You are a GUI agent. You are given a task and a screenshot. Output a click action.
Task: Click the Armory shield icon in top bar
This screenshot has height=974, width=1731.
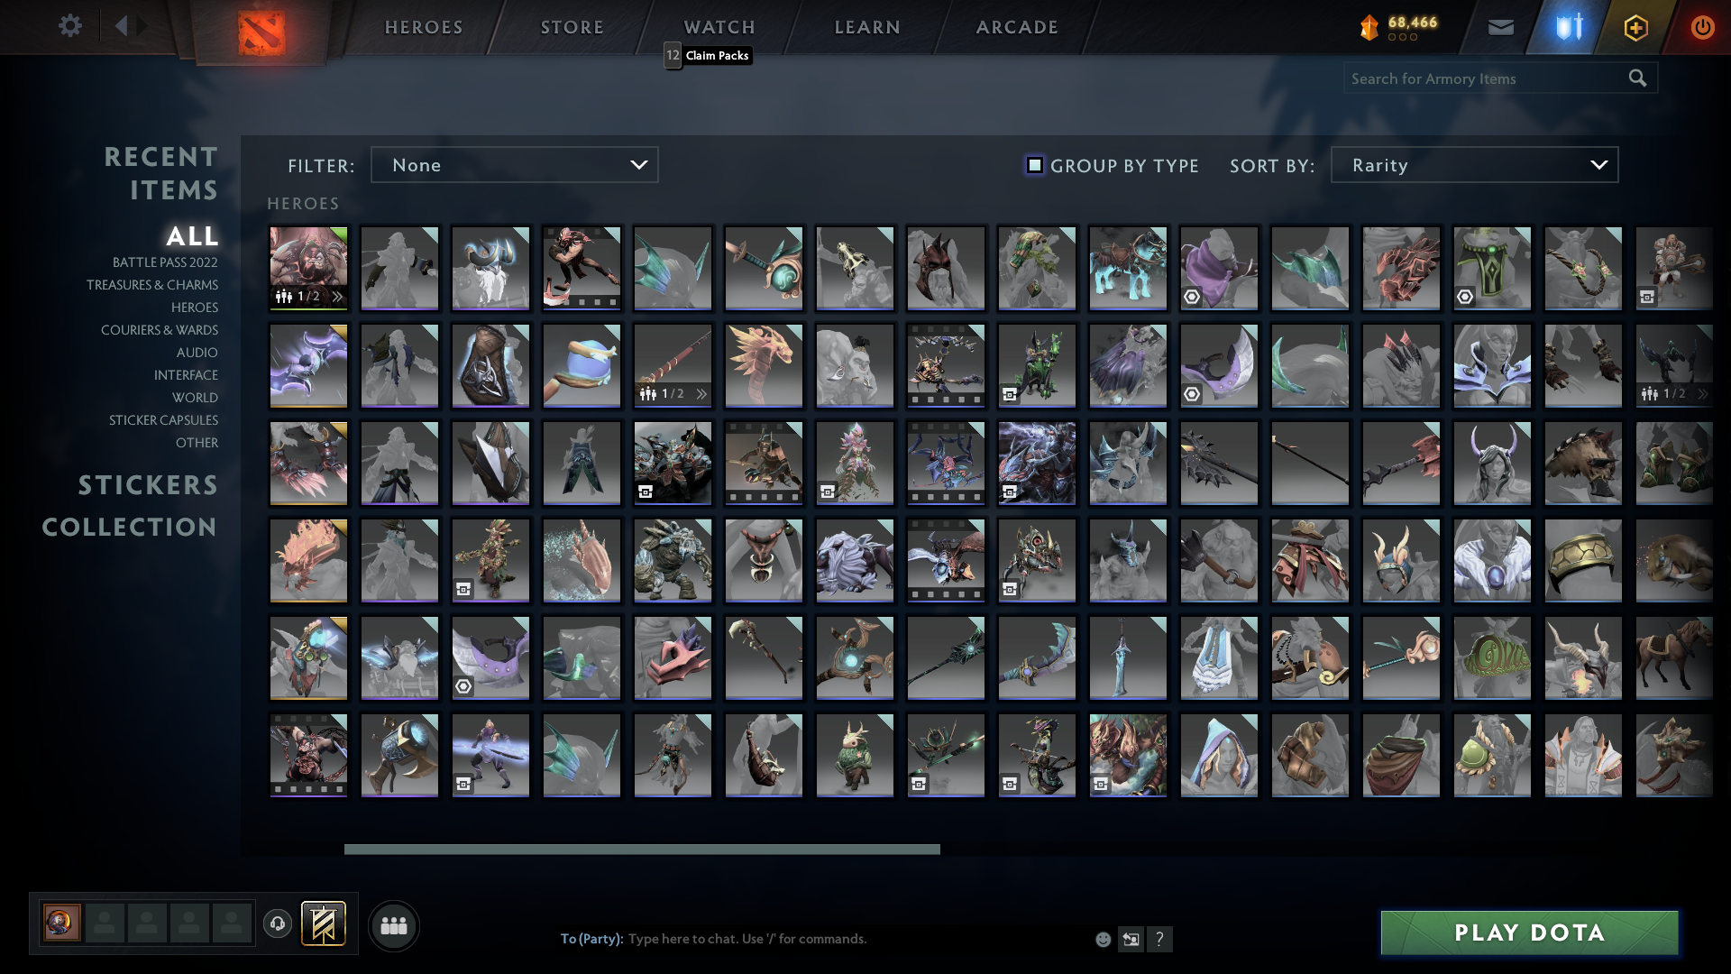(1567, 26)
